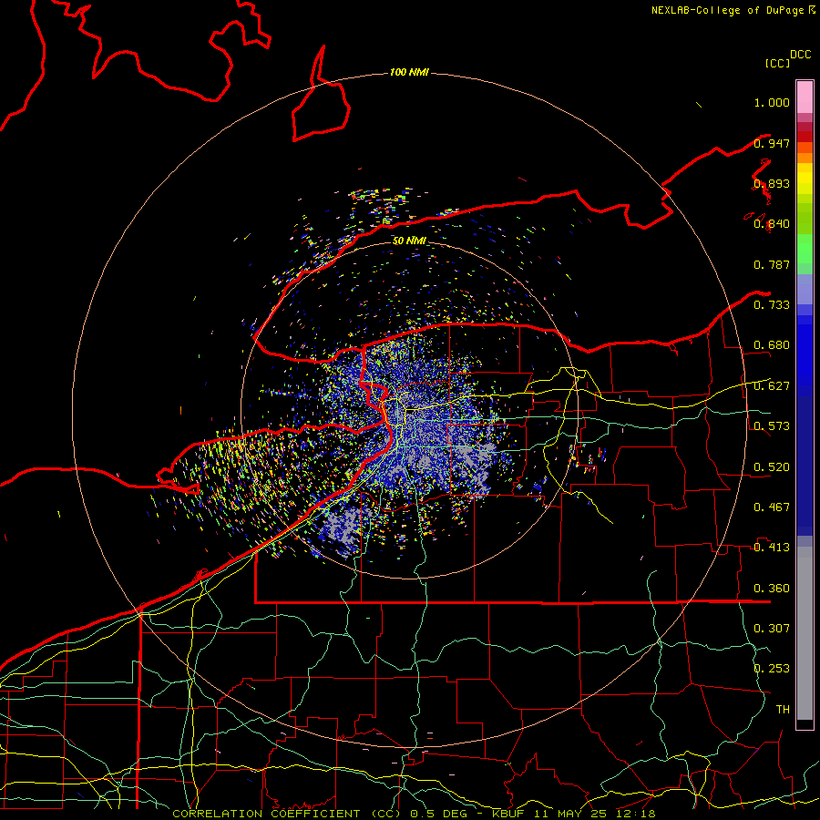Click the 0.467 legend value
820x820 pixels.
point(772,507)
